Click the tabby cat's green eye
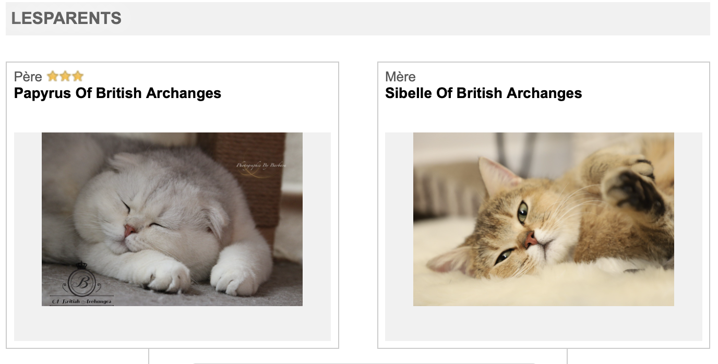718x364 pixels. (522, 211)
